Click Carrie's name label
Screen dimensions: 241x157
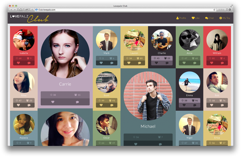tap(65, 84)
